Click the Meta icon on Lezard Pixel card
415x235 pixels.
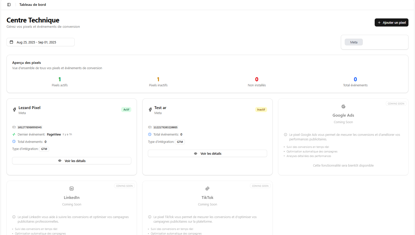[14, 110]
